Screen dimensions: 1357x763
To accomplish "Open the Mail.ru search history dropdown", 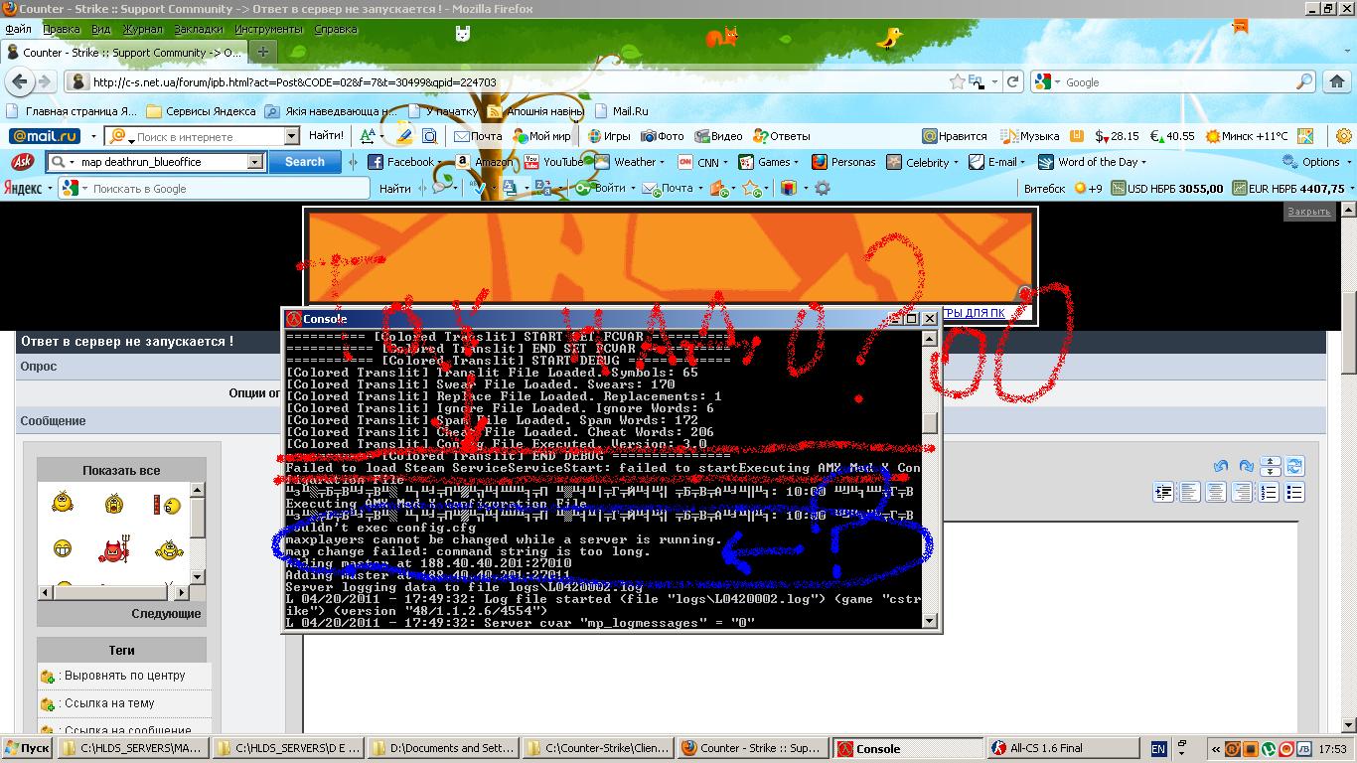I will click(292, 136).
